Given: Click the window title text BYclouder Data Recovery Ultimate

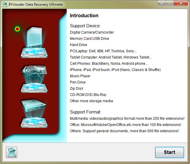Looking at the screenshot, I should 36,4.
